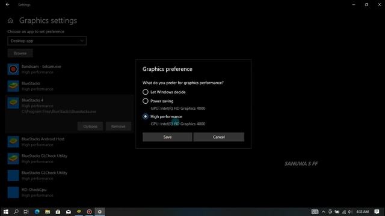Choose the Power saving radio option
Image resolution: width=385 pixels, height=216 pixels.
tap(146, 101)
